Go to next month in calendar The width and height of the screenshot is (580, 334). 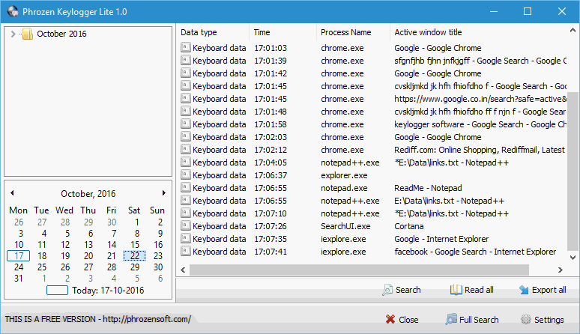pyautogui.click(x=164, y=193)
